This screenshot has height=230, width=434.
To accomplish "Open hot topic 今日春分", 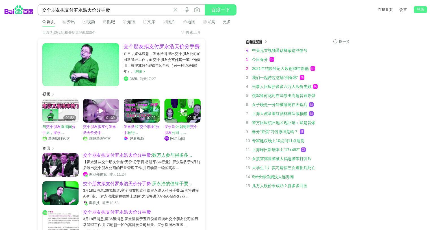I will click(260, 59).
